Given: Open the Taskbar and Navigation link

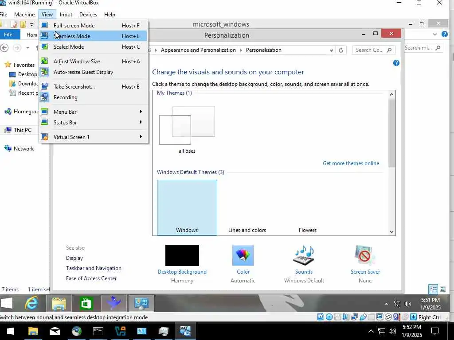Looking at the screenshot, I should coord(94,268).
